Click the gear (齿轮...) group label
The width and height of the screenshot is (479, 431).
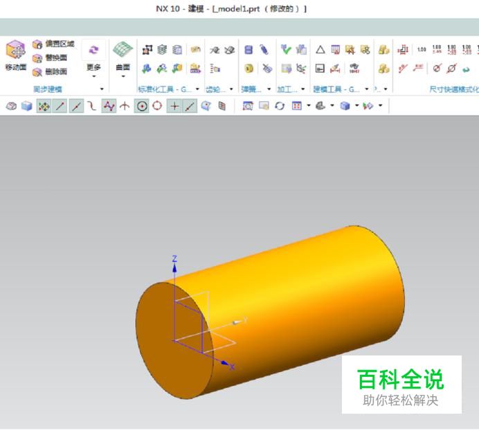pos(215,89)
